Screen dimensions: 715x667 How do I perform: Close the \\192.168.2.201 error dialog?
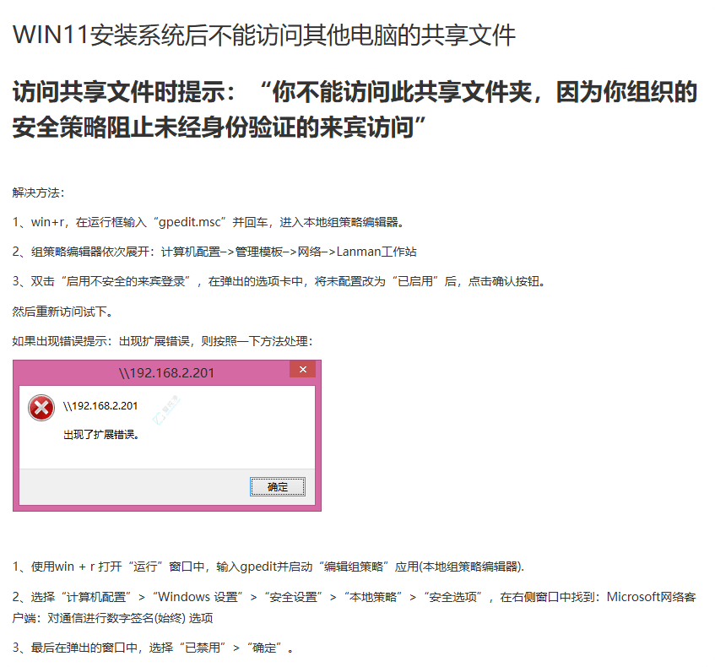click(303, 370)
